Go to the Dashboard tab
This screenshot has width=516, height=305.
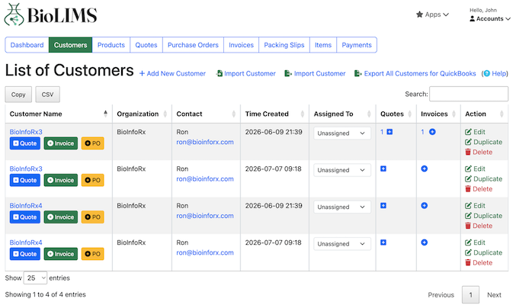tap(27, 45)
